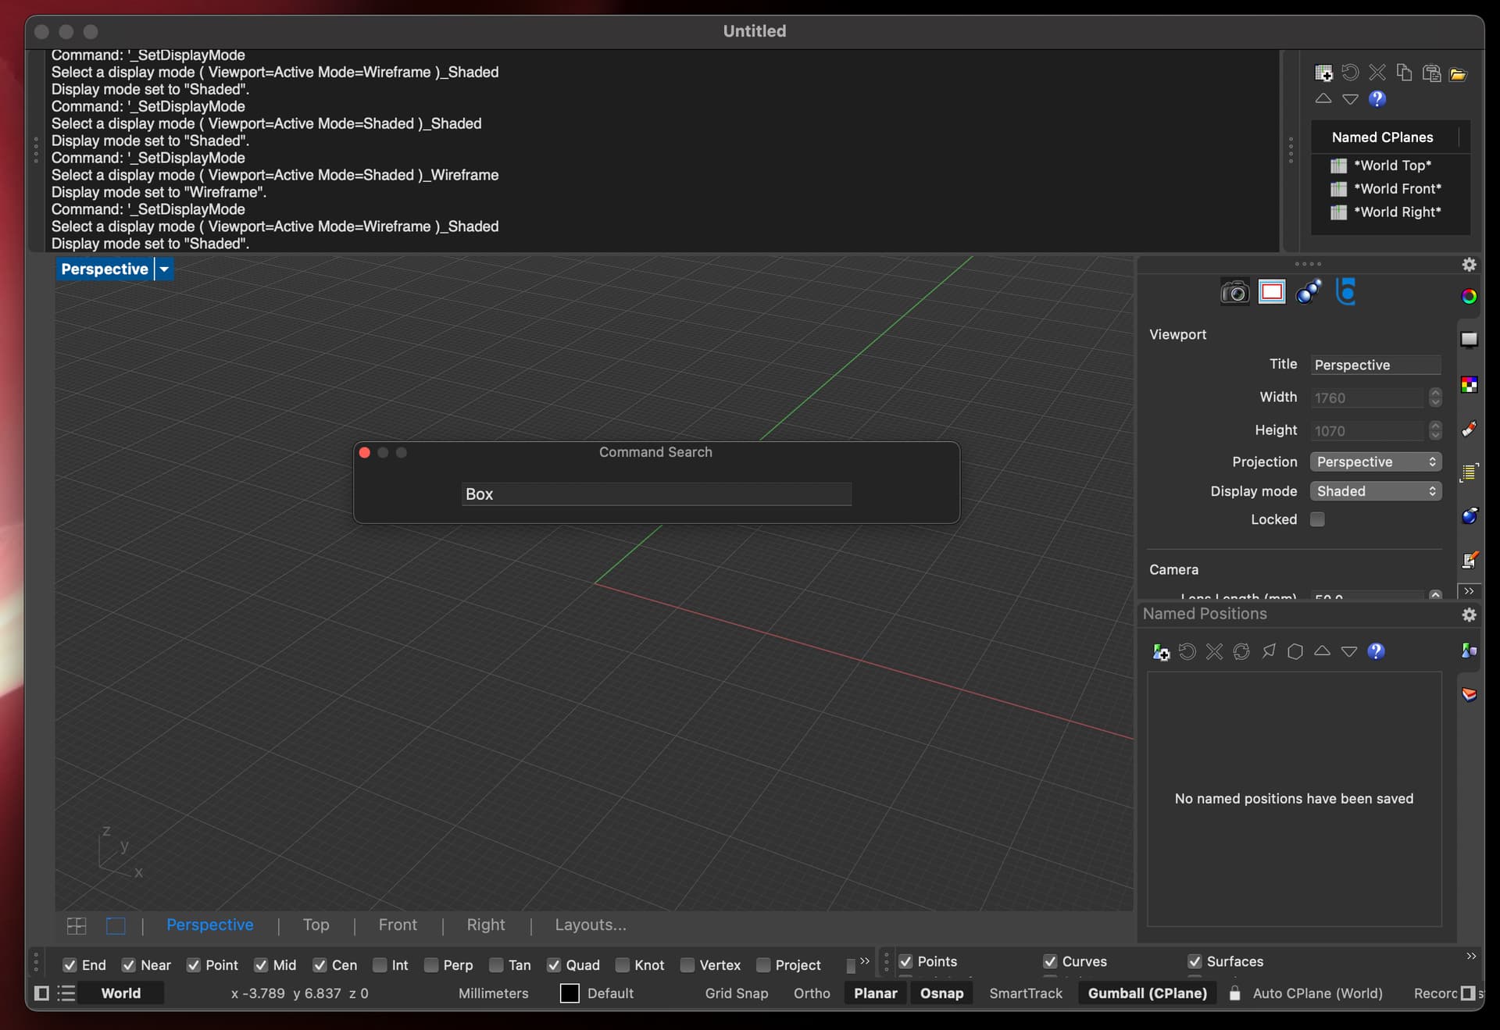Switch to the Top viewport tab
The width and height of the screenshot is (1500, 1030).
click(316, 925)
